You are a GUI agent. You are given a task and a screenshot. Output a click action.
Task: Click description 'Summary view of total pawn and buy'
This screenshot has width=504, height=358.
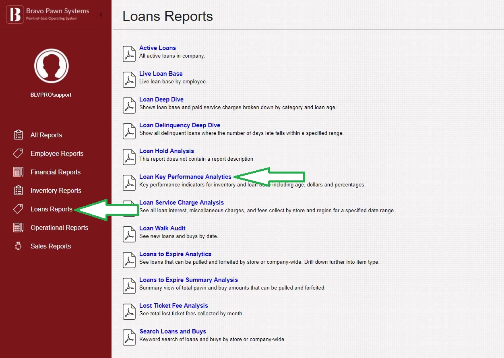[x=232, y=288]
